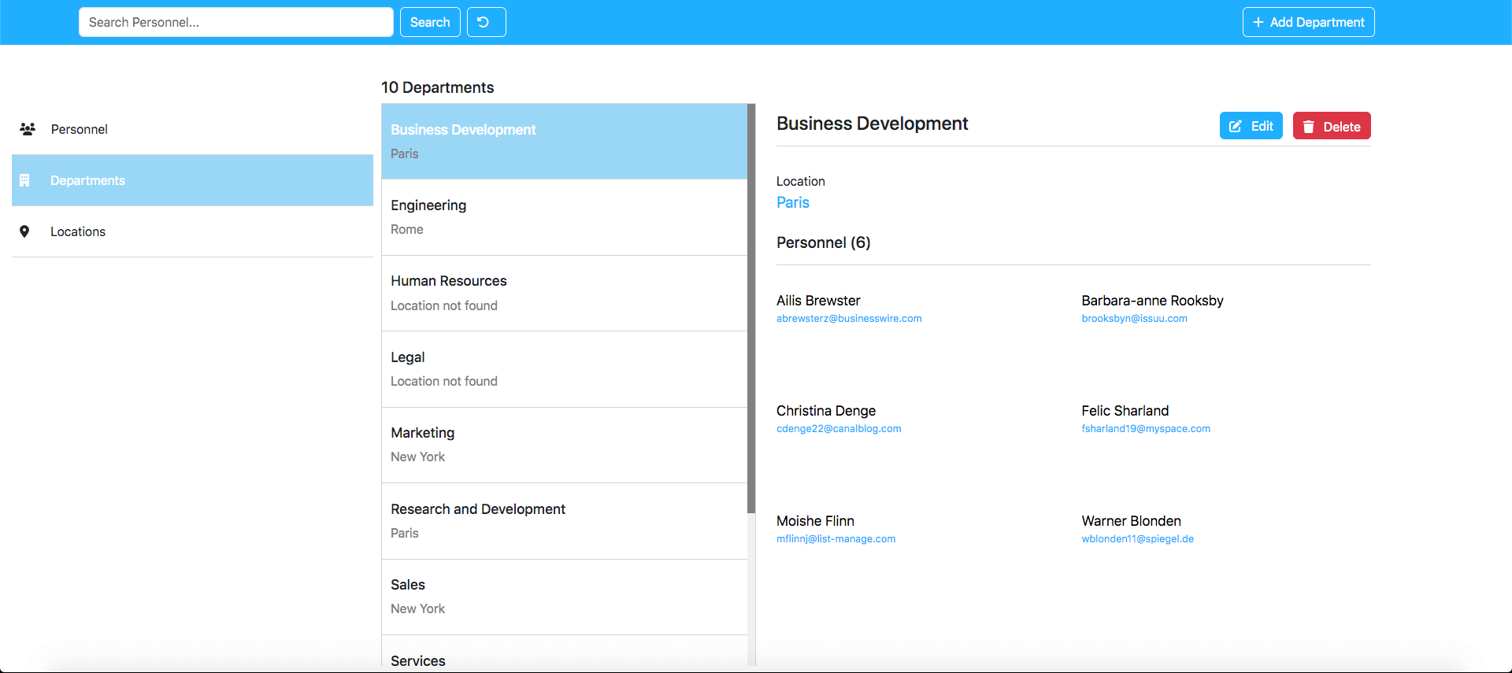Click the reset search refresh icon

[x=484, y=22]
